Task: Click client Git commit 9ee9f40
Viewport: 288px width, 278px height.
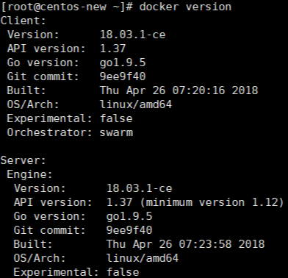Action: coord(123,76)
